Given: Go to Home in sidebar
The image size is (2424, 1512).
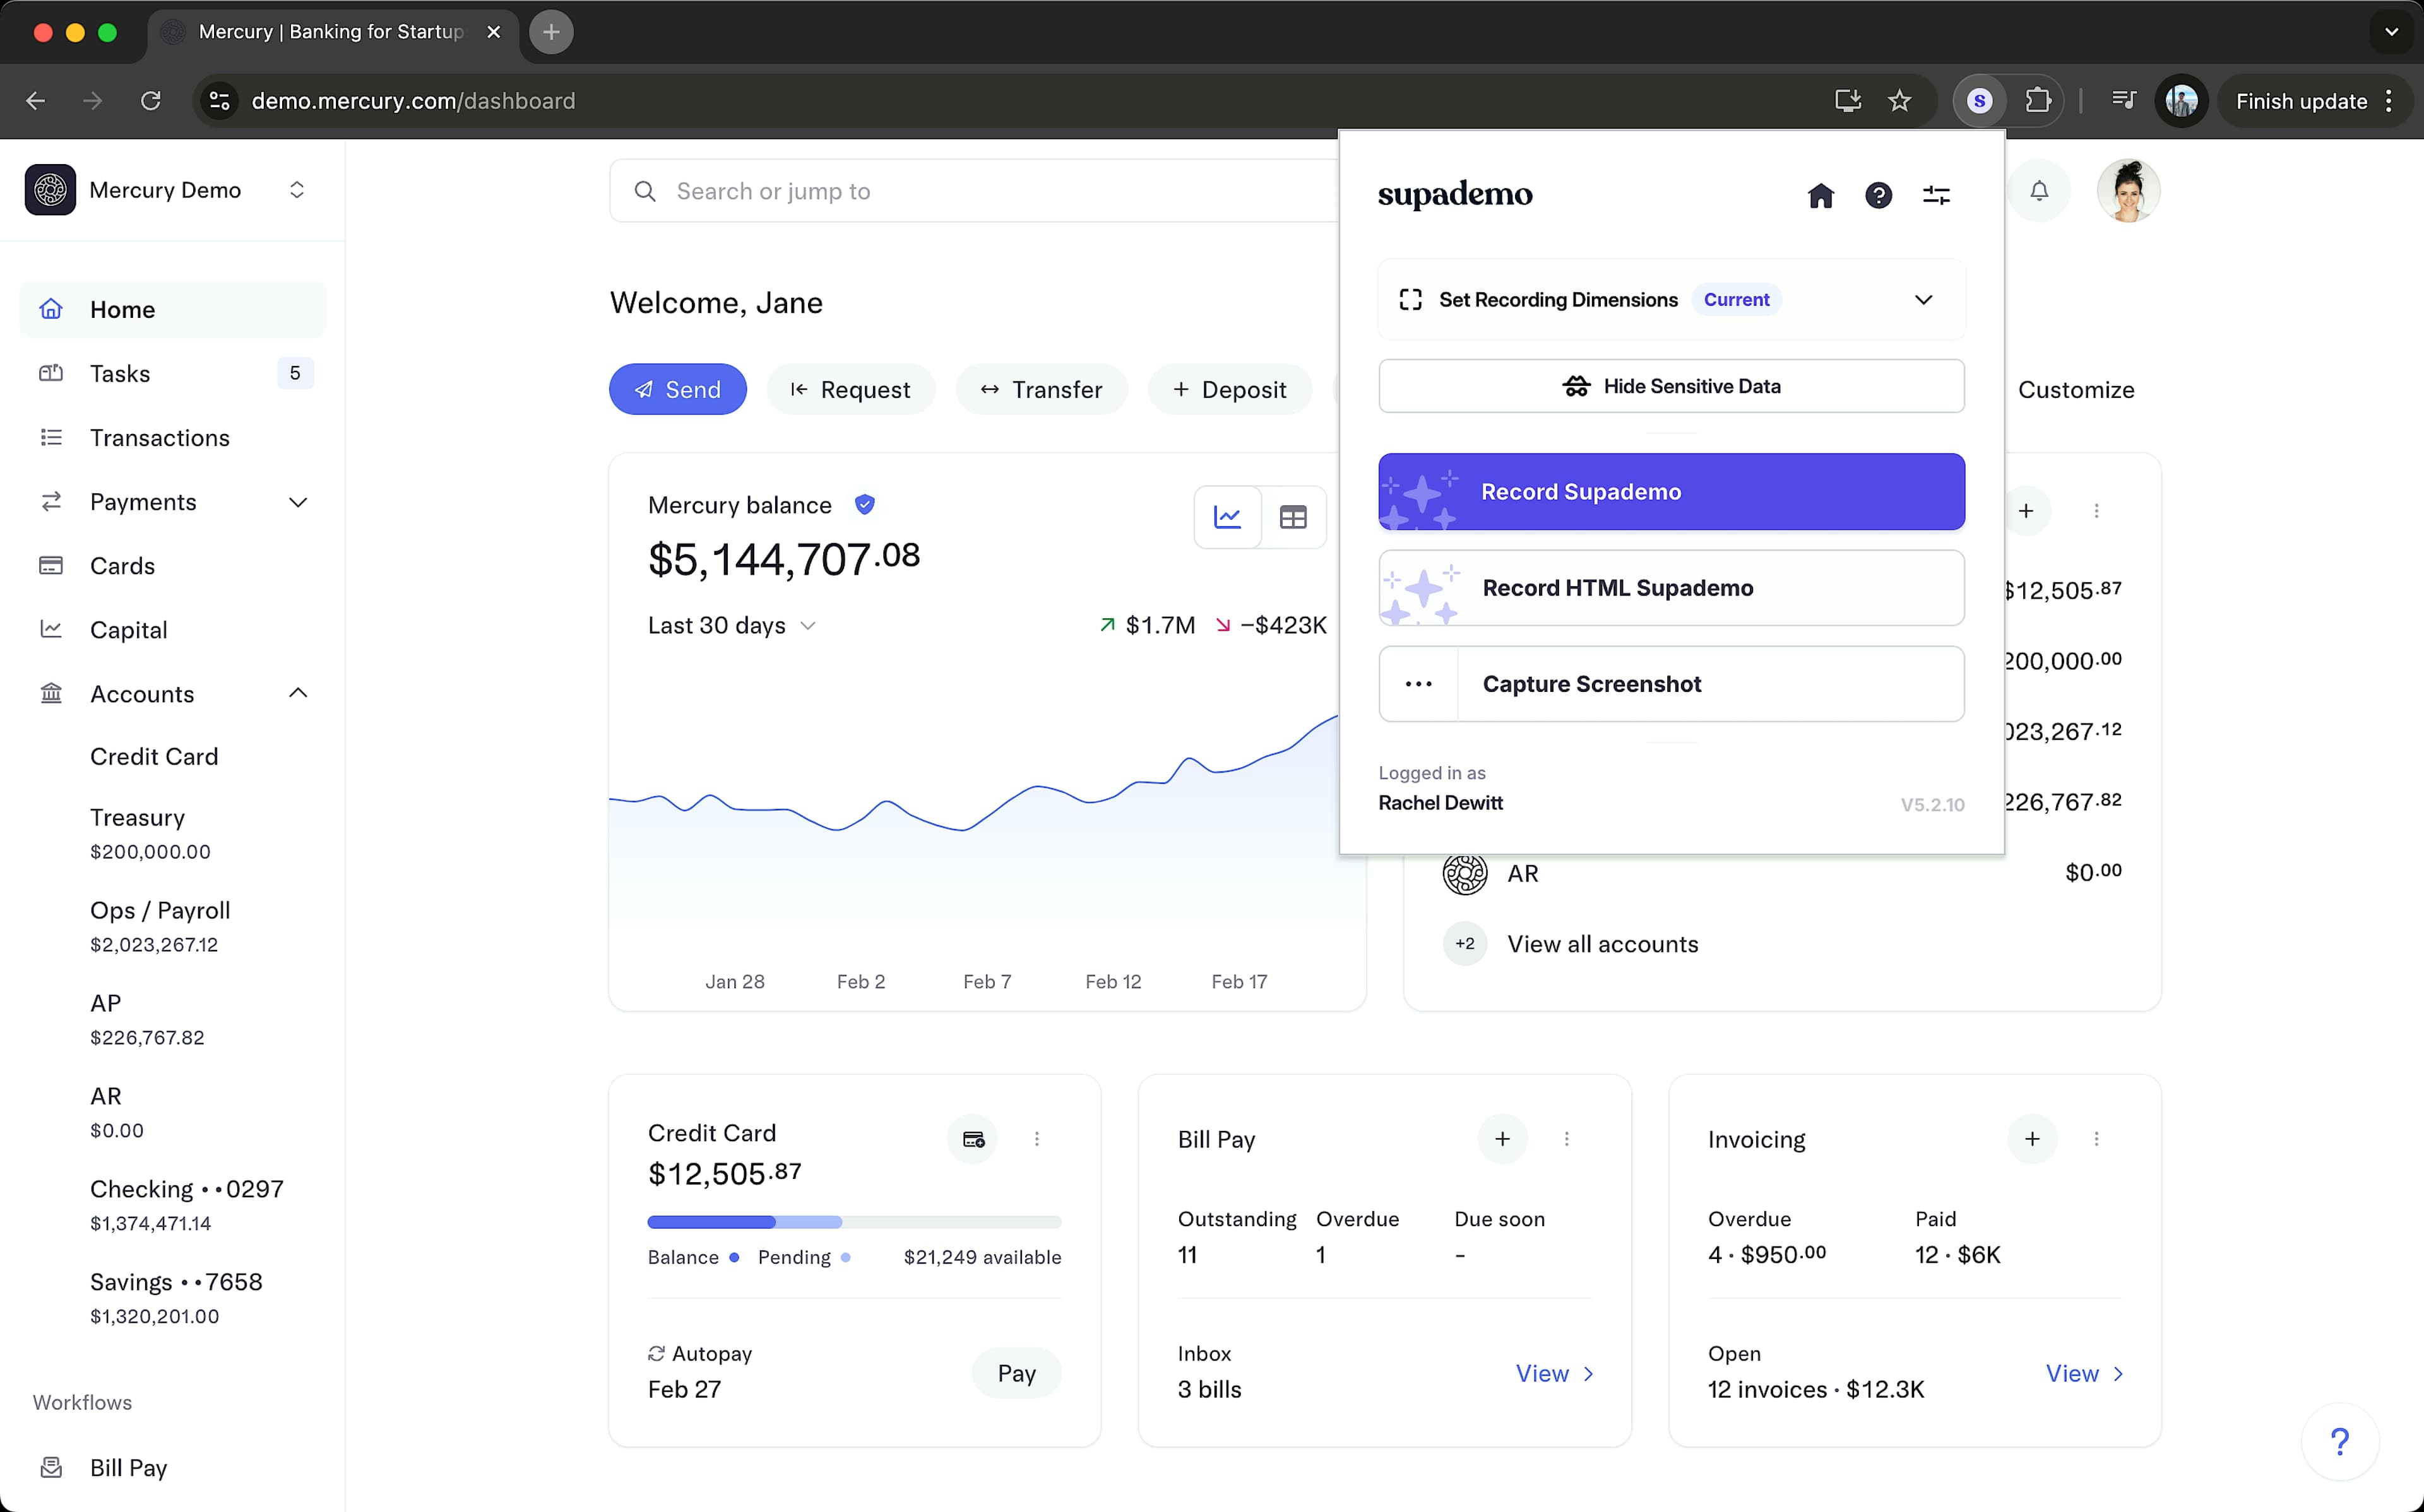Looking at the screenshot, I should (173, 309).
